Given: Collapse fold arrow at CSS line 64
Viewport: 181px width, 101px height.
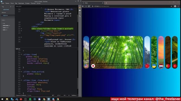Looking at the screenshot, I should click(x=21, y=81).
